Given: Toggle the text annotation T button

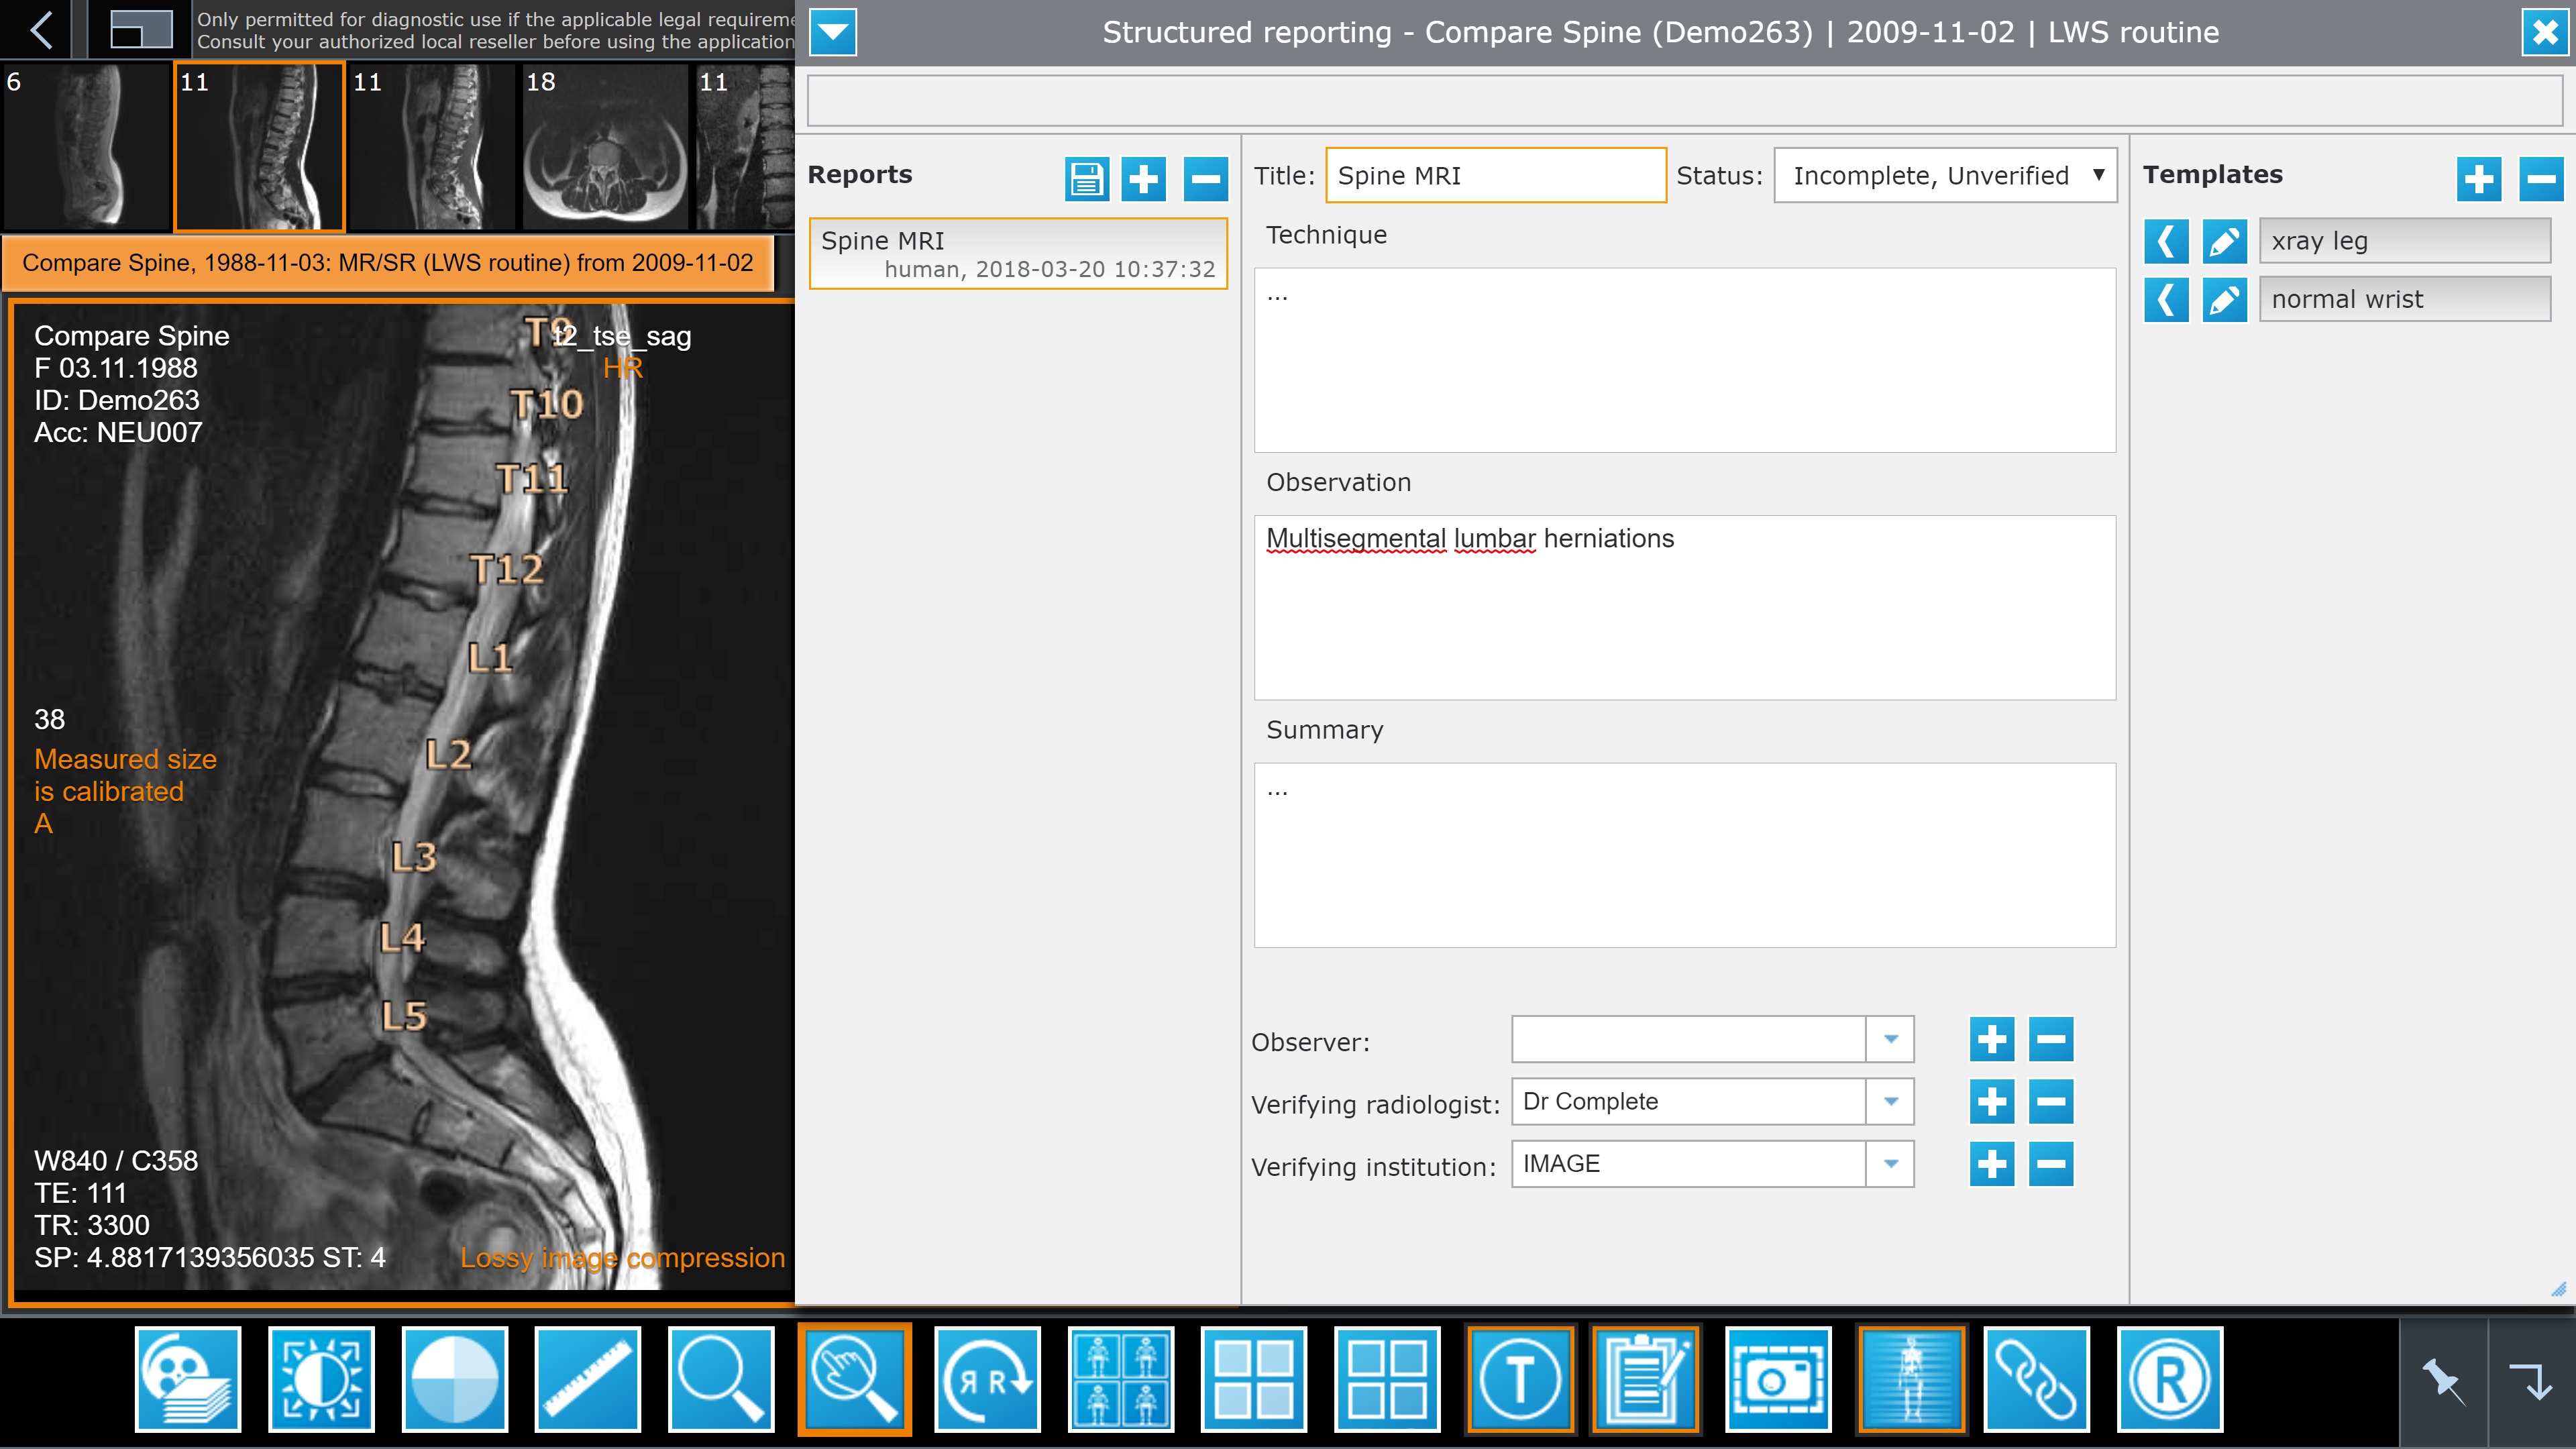Looking at the screenshot, I should [x=1520, y=1379].
